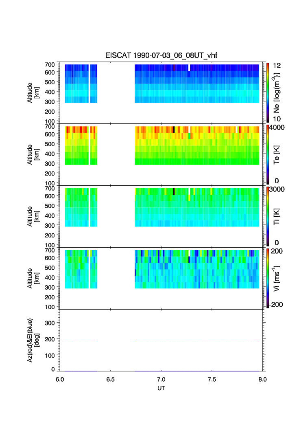
Task: Click the -200 value on Vi colorbar
Action: tap(277, 305)
